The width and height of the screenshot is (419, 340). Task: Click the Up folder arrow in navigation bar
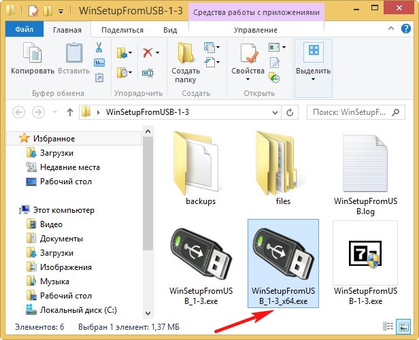[69, 112]
